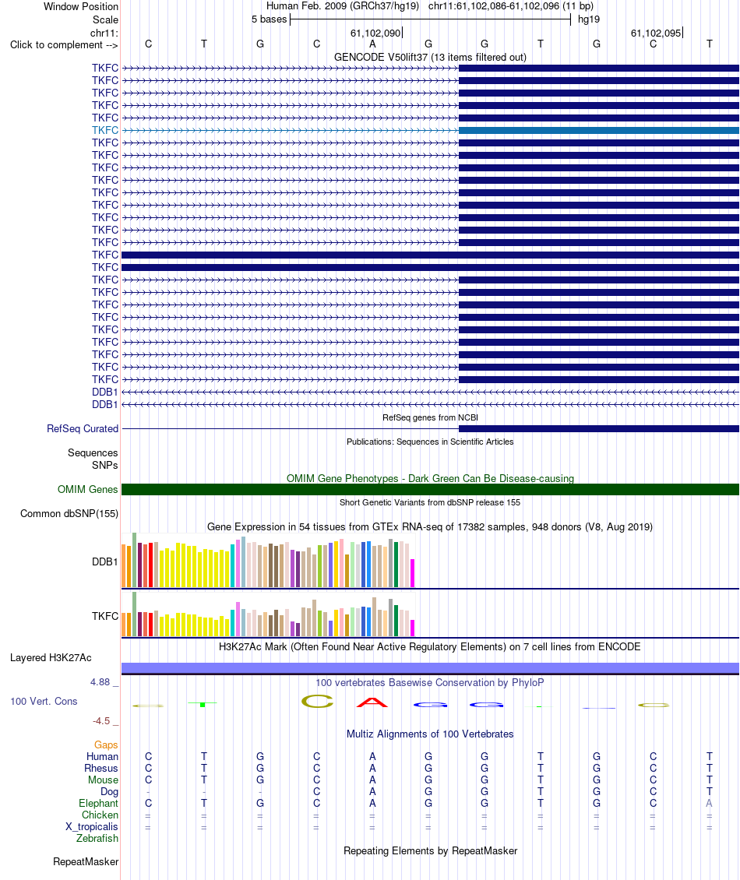740x880 pixels.
Task: Select the 'Rhesus' alignment row label
Action: (x=101, y=769)
